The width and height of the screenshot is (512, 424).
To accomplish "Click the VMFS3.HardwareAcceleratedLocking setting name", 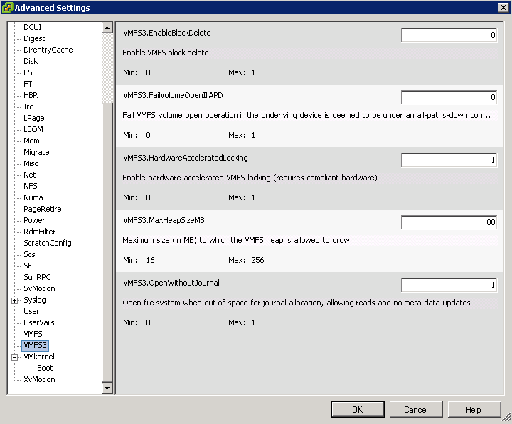I will pos(186,158).
